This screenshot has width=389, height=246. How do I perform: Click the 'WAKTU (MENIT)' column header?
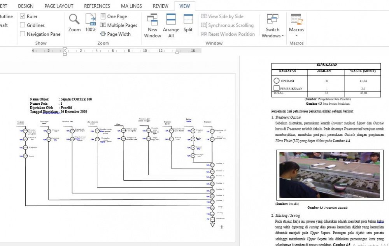[x=363, y=71]
